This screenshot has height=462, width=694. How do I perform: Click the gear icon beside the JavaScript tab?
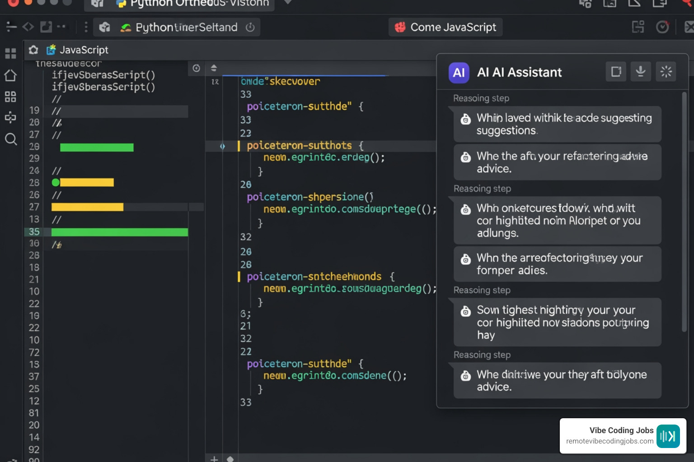(33, 50)
